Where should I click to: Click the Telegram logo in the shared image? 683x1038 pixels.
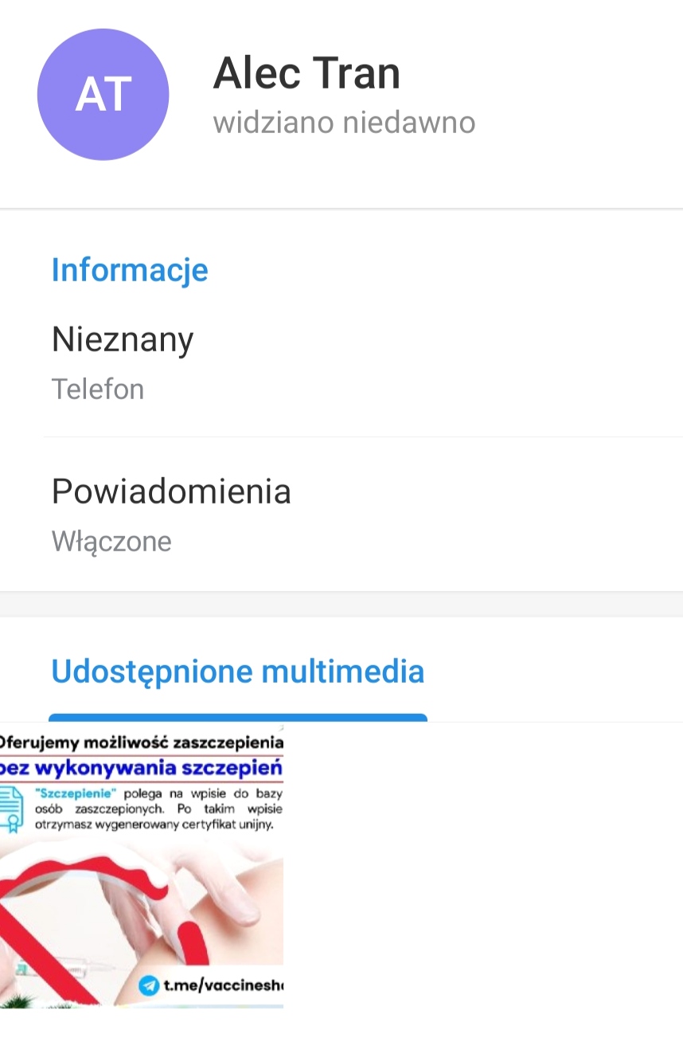(x=148, y=985)
